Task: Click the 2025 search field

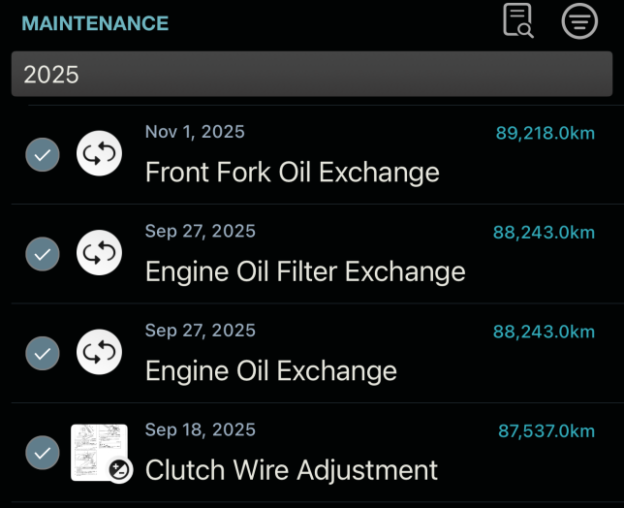Action: click(310, 74)
